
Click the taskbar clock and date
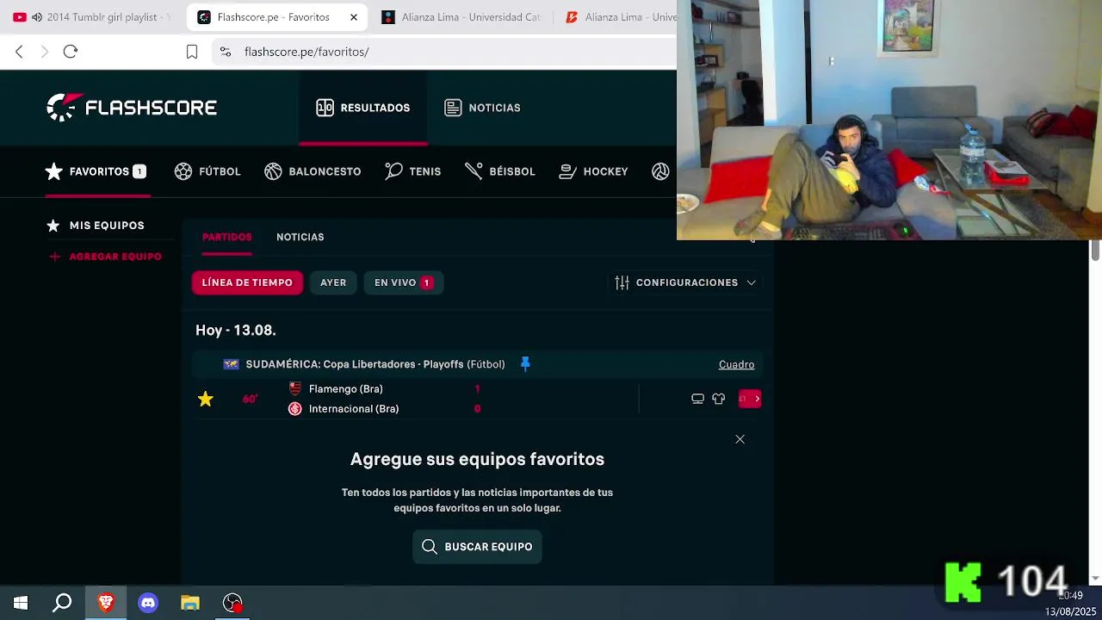(1070, 604)
